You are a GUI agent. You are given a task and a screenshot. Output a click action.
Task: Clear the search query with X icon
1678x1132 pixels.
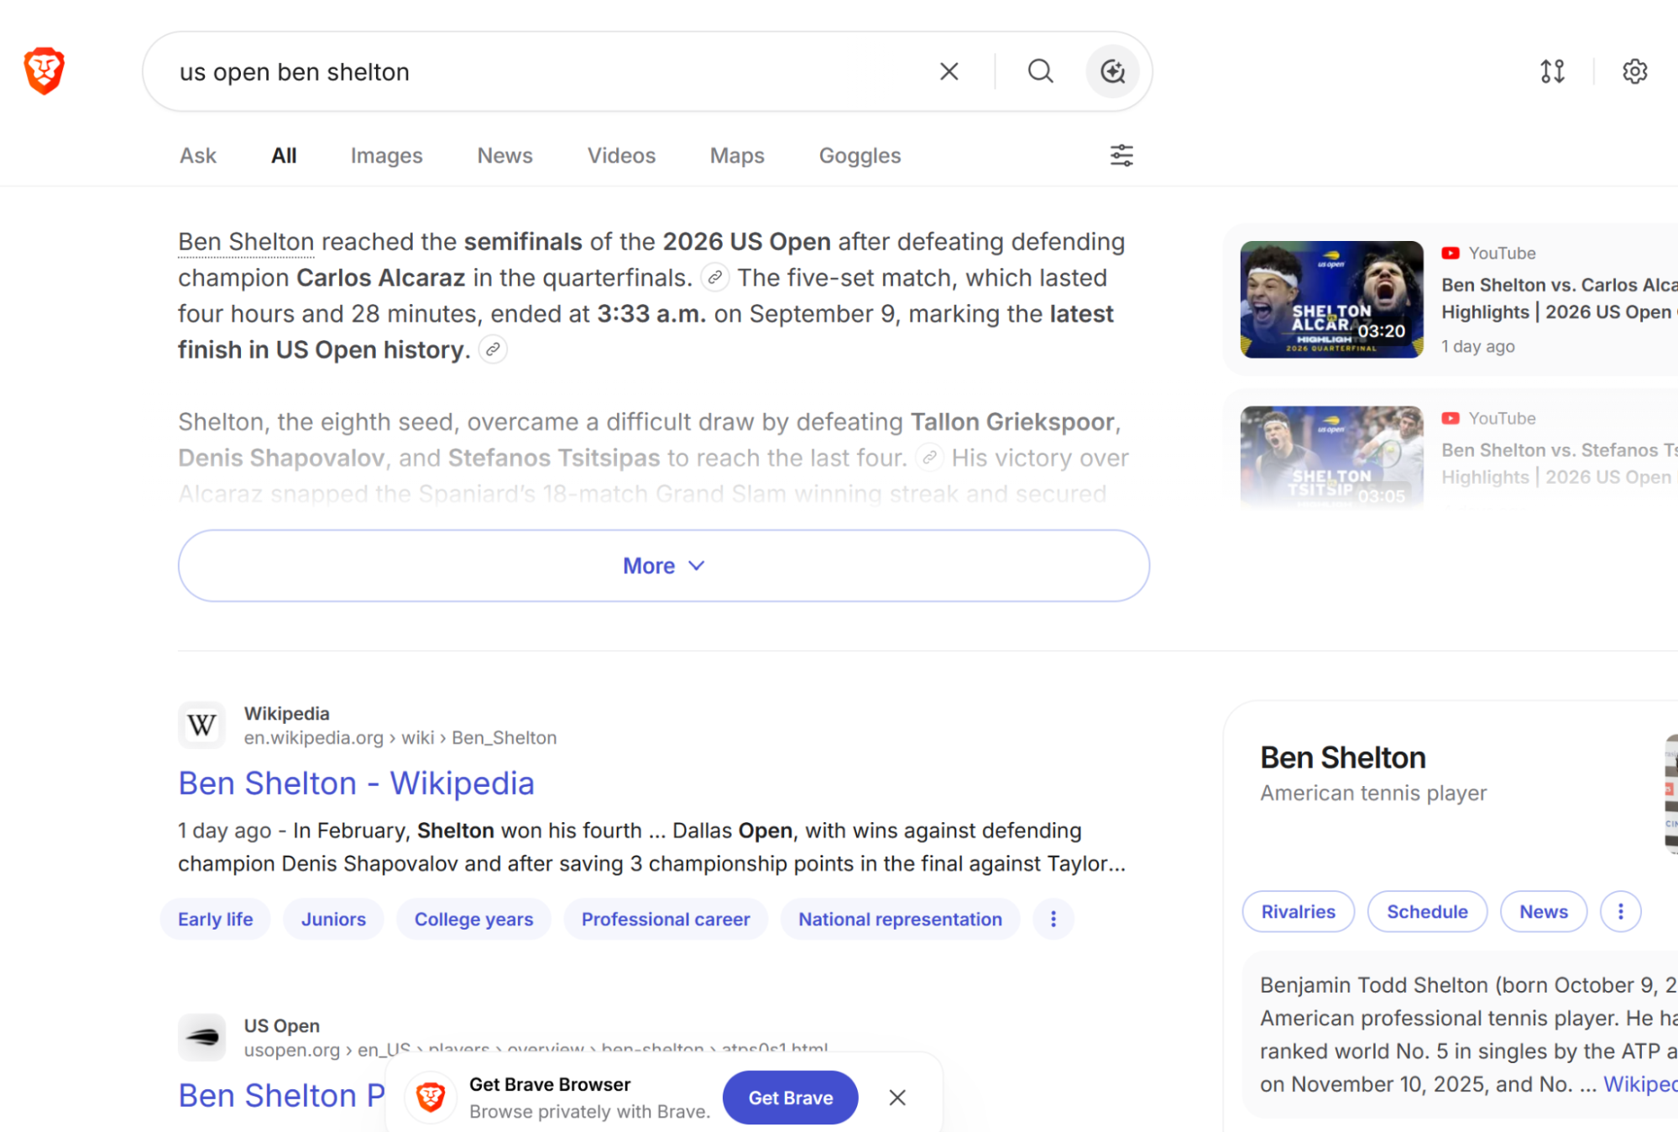[x=949, y=71]
